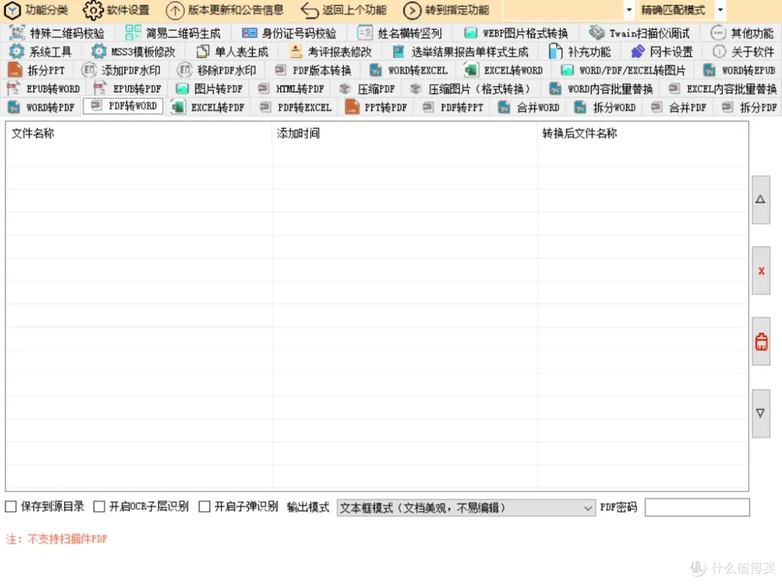
Task: Open the 精确匹配模式 dropdown
Action: (x=720, y=10)
